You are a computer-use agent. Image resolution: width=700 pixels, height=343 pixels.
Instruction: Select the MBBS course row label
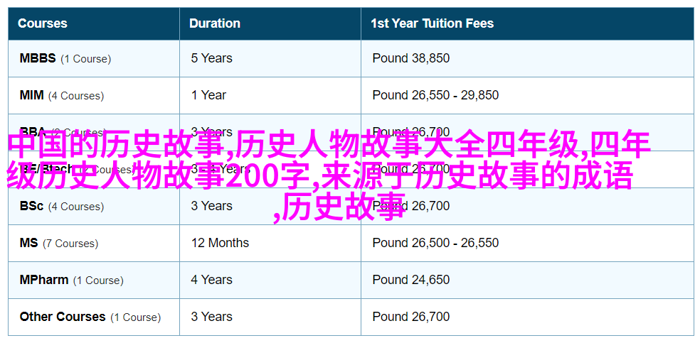[65, 58]
